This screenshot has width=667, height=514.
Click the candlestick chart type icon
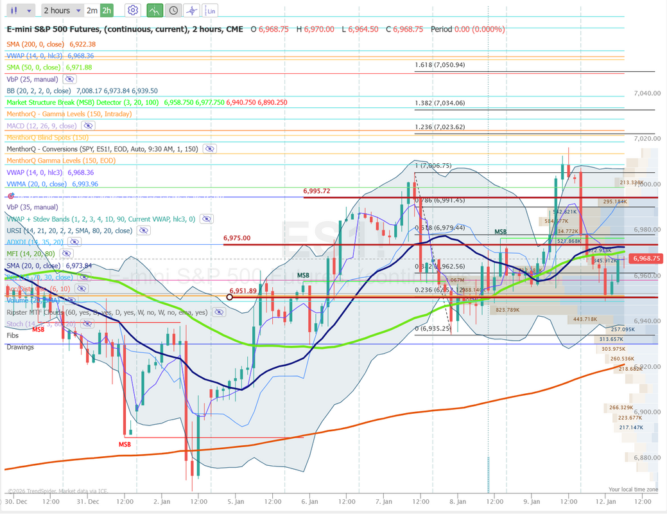tap(15, 10)
